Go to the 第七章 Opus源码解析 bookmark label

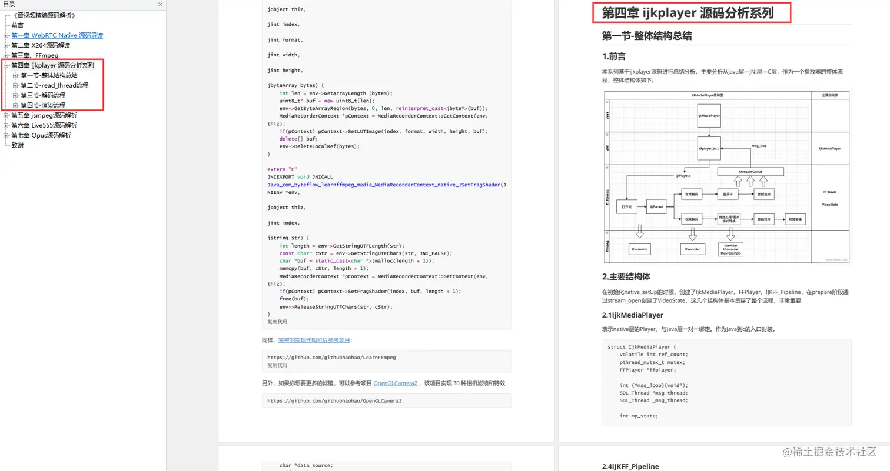point(41,136)
